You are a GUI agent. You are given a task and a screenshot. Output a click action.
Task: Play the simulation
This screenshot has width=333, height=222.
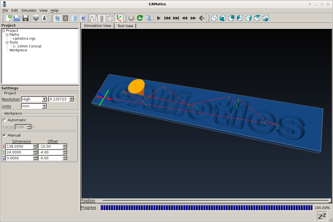(159, 18)
